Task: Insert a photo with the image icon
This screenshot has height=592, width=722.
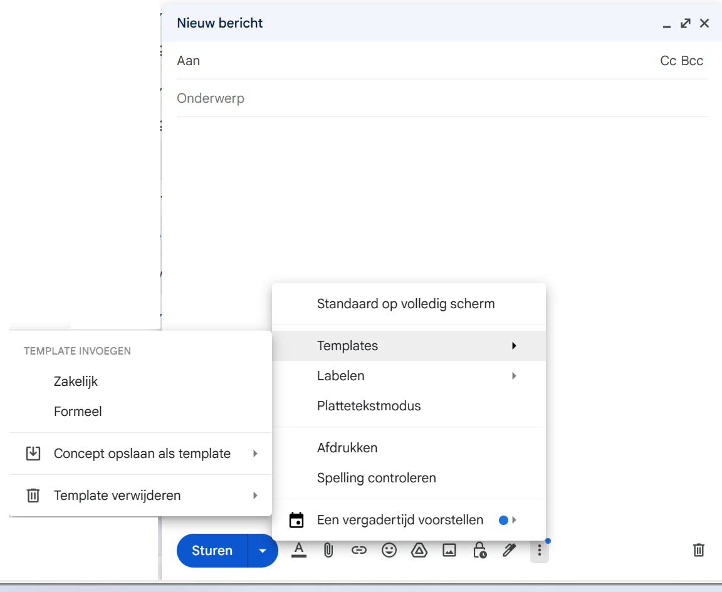Action: (x=449, y=551)
